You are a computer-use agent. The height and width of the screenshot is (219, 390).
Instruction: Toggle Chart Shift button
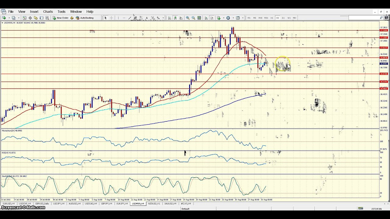click(212, 18)
